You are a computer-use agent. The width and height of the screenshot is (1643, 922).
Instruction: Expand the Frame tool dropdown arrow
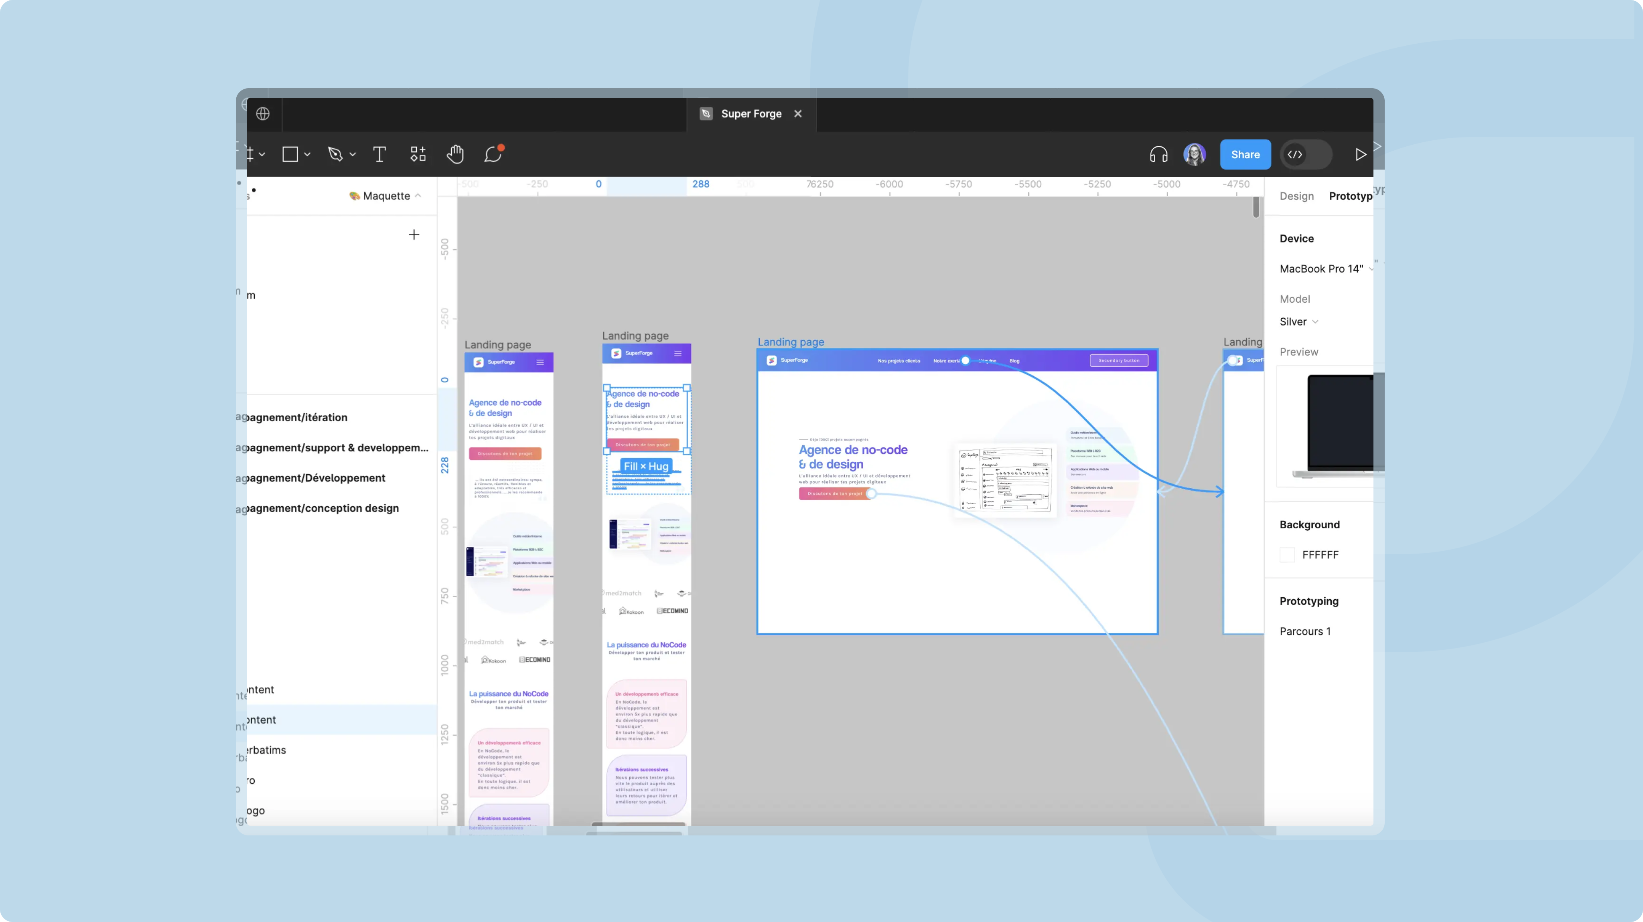[262, 154]
